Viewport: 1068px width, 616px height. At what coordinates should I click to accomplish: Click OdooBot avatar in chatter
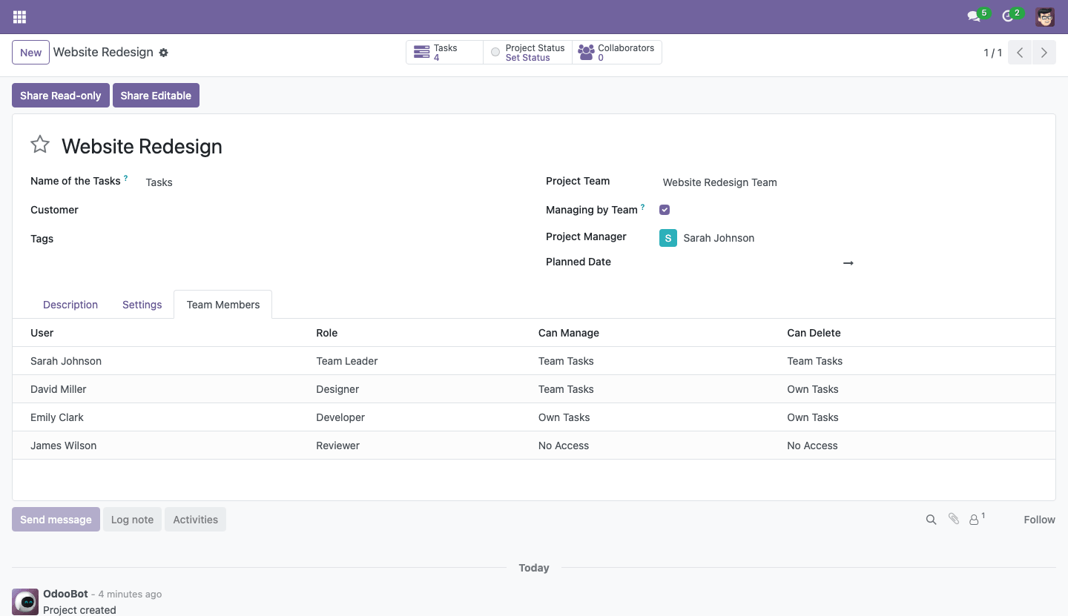pos(25,602)
